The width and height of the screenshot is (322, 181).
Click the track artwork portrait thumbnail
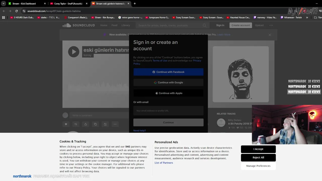(x=241, y=74)
